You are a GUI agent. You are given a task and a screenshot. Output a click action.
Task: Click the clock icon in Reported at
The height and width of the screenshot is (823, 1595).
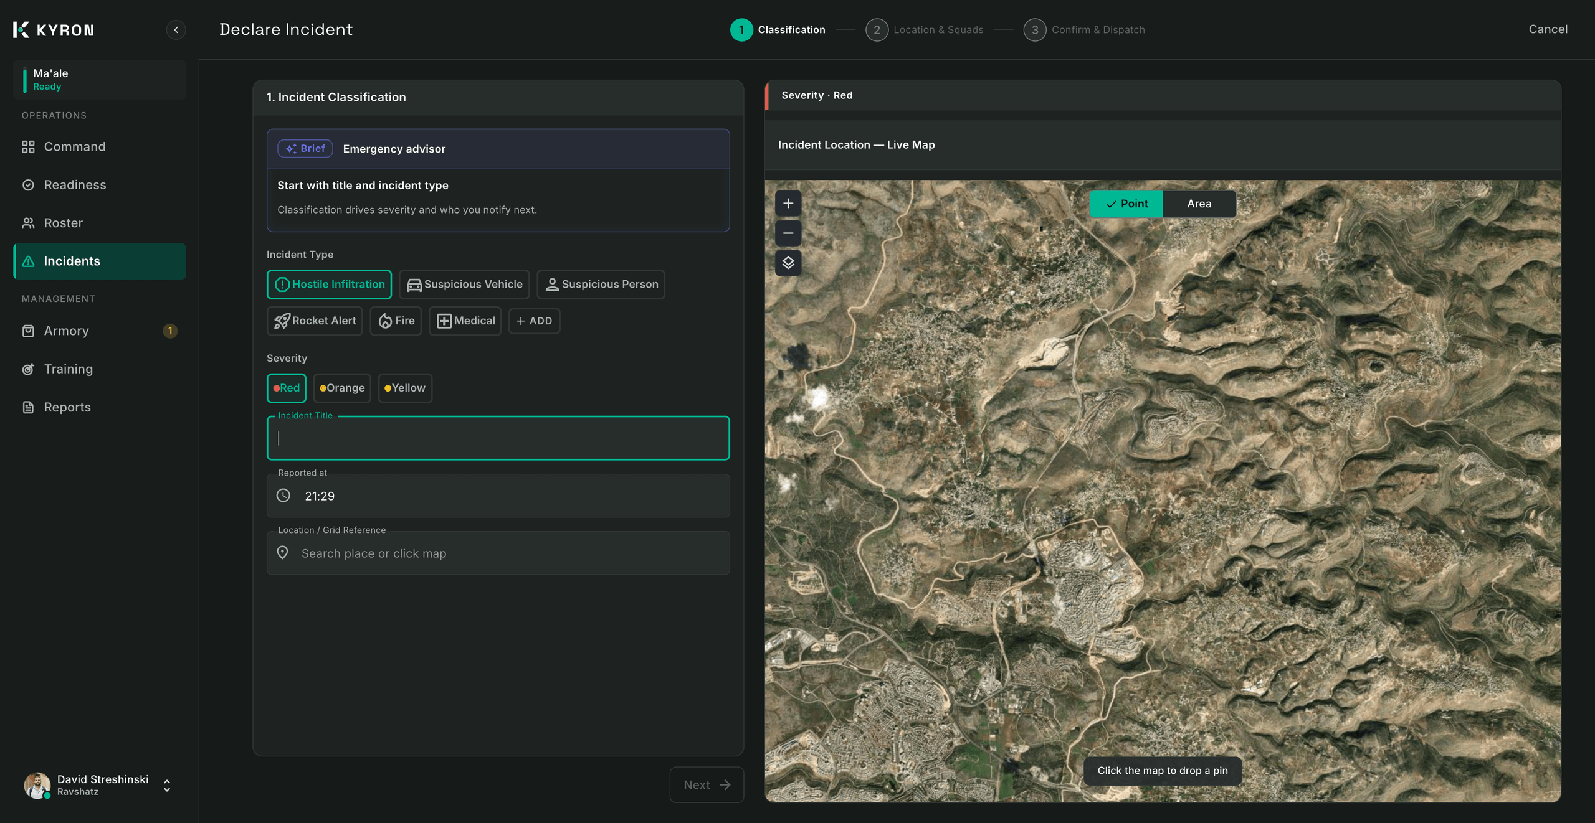(x=283, y=496)
